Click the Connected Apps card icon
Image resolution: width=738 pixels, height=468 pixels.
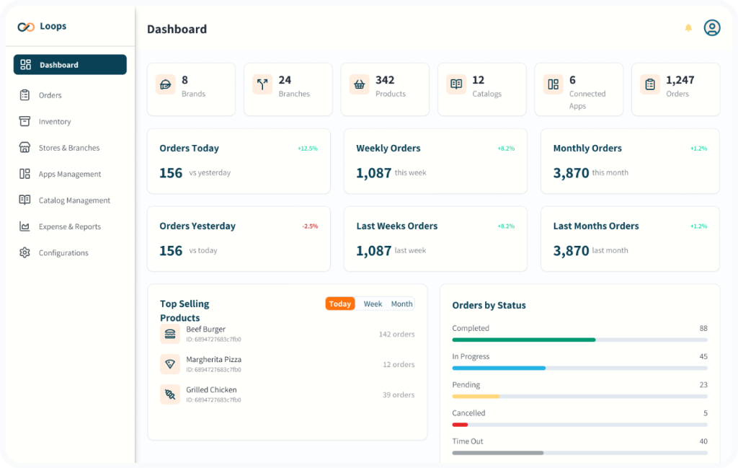click(553, 84)
